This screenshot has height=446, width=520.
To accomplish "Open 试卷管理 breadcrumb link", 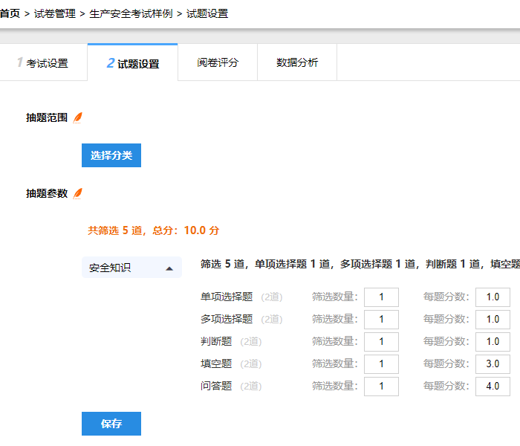I will (55, 13).
